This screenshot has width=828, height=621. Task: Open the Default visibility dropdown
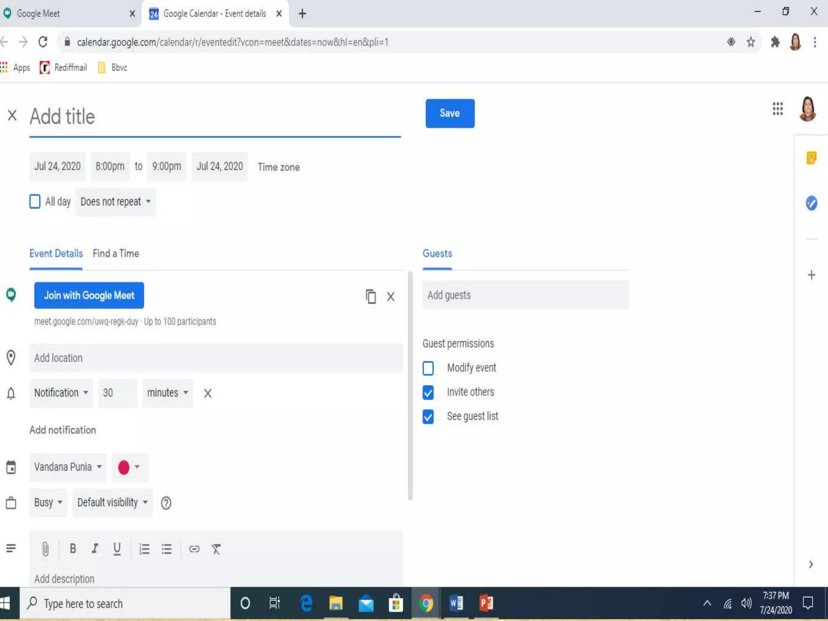[112, 503]
